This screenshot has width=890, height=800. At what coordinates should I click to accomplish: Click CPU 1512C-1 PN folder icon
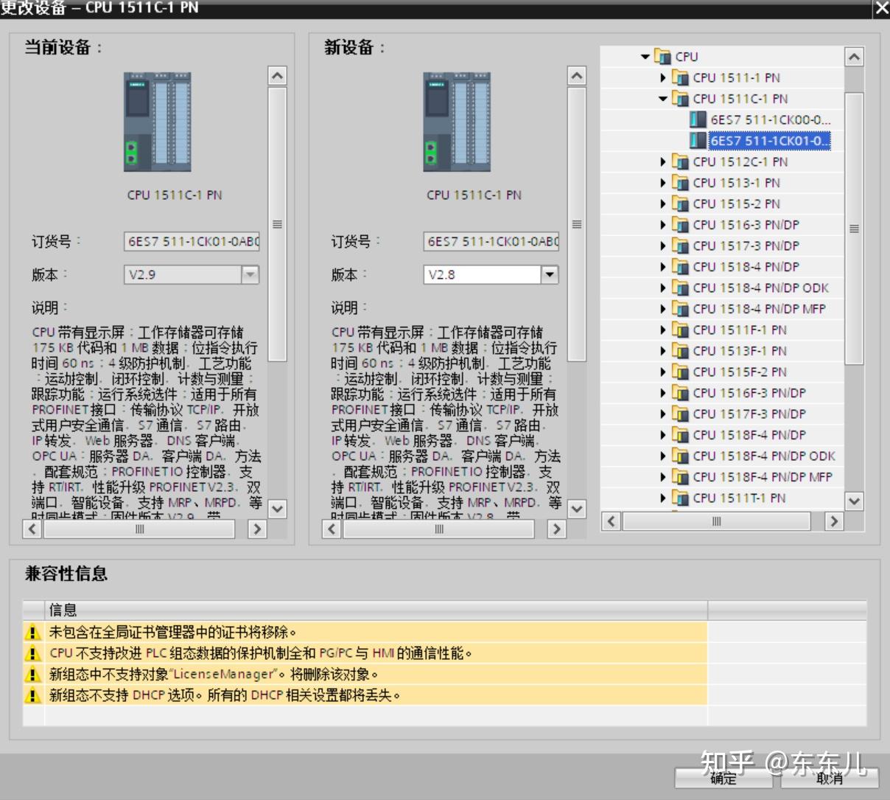coord(680,161)
